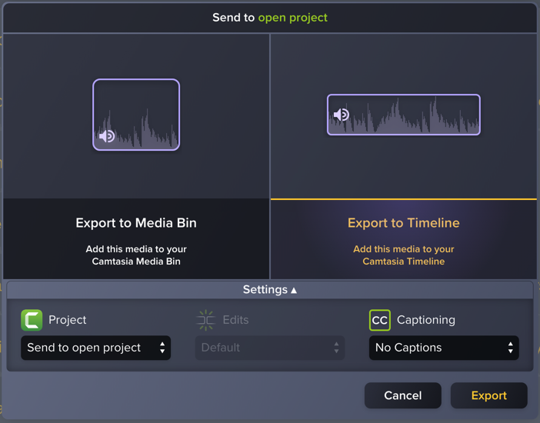Click the speaker icon in Timeline thumbnail
The image size is (540, 423).
pyautogui.click(x=342, y=115)
